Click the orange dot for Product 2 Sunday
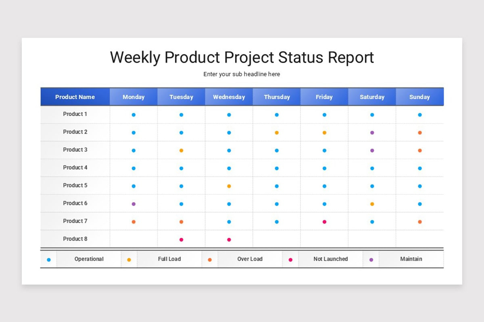484x322 pixels. pyautogui.click(x=419, y=132)
